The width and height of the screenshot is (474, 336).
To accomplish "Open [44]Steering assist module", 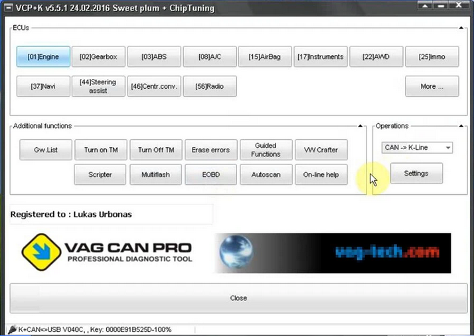I will coord(98,86).
